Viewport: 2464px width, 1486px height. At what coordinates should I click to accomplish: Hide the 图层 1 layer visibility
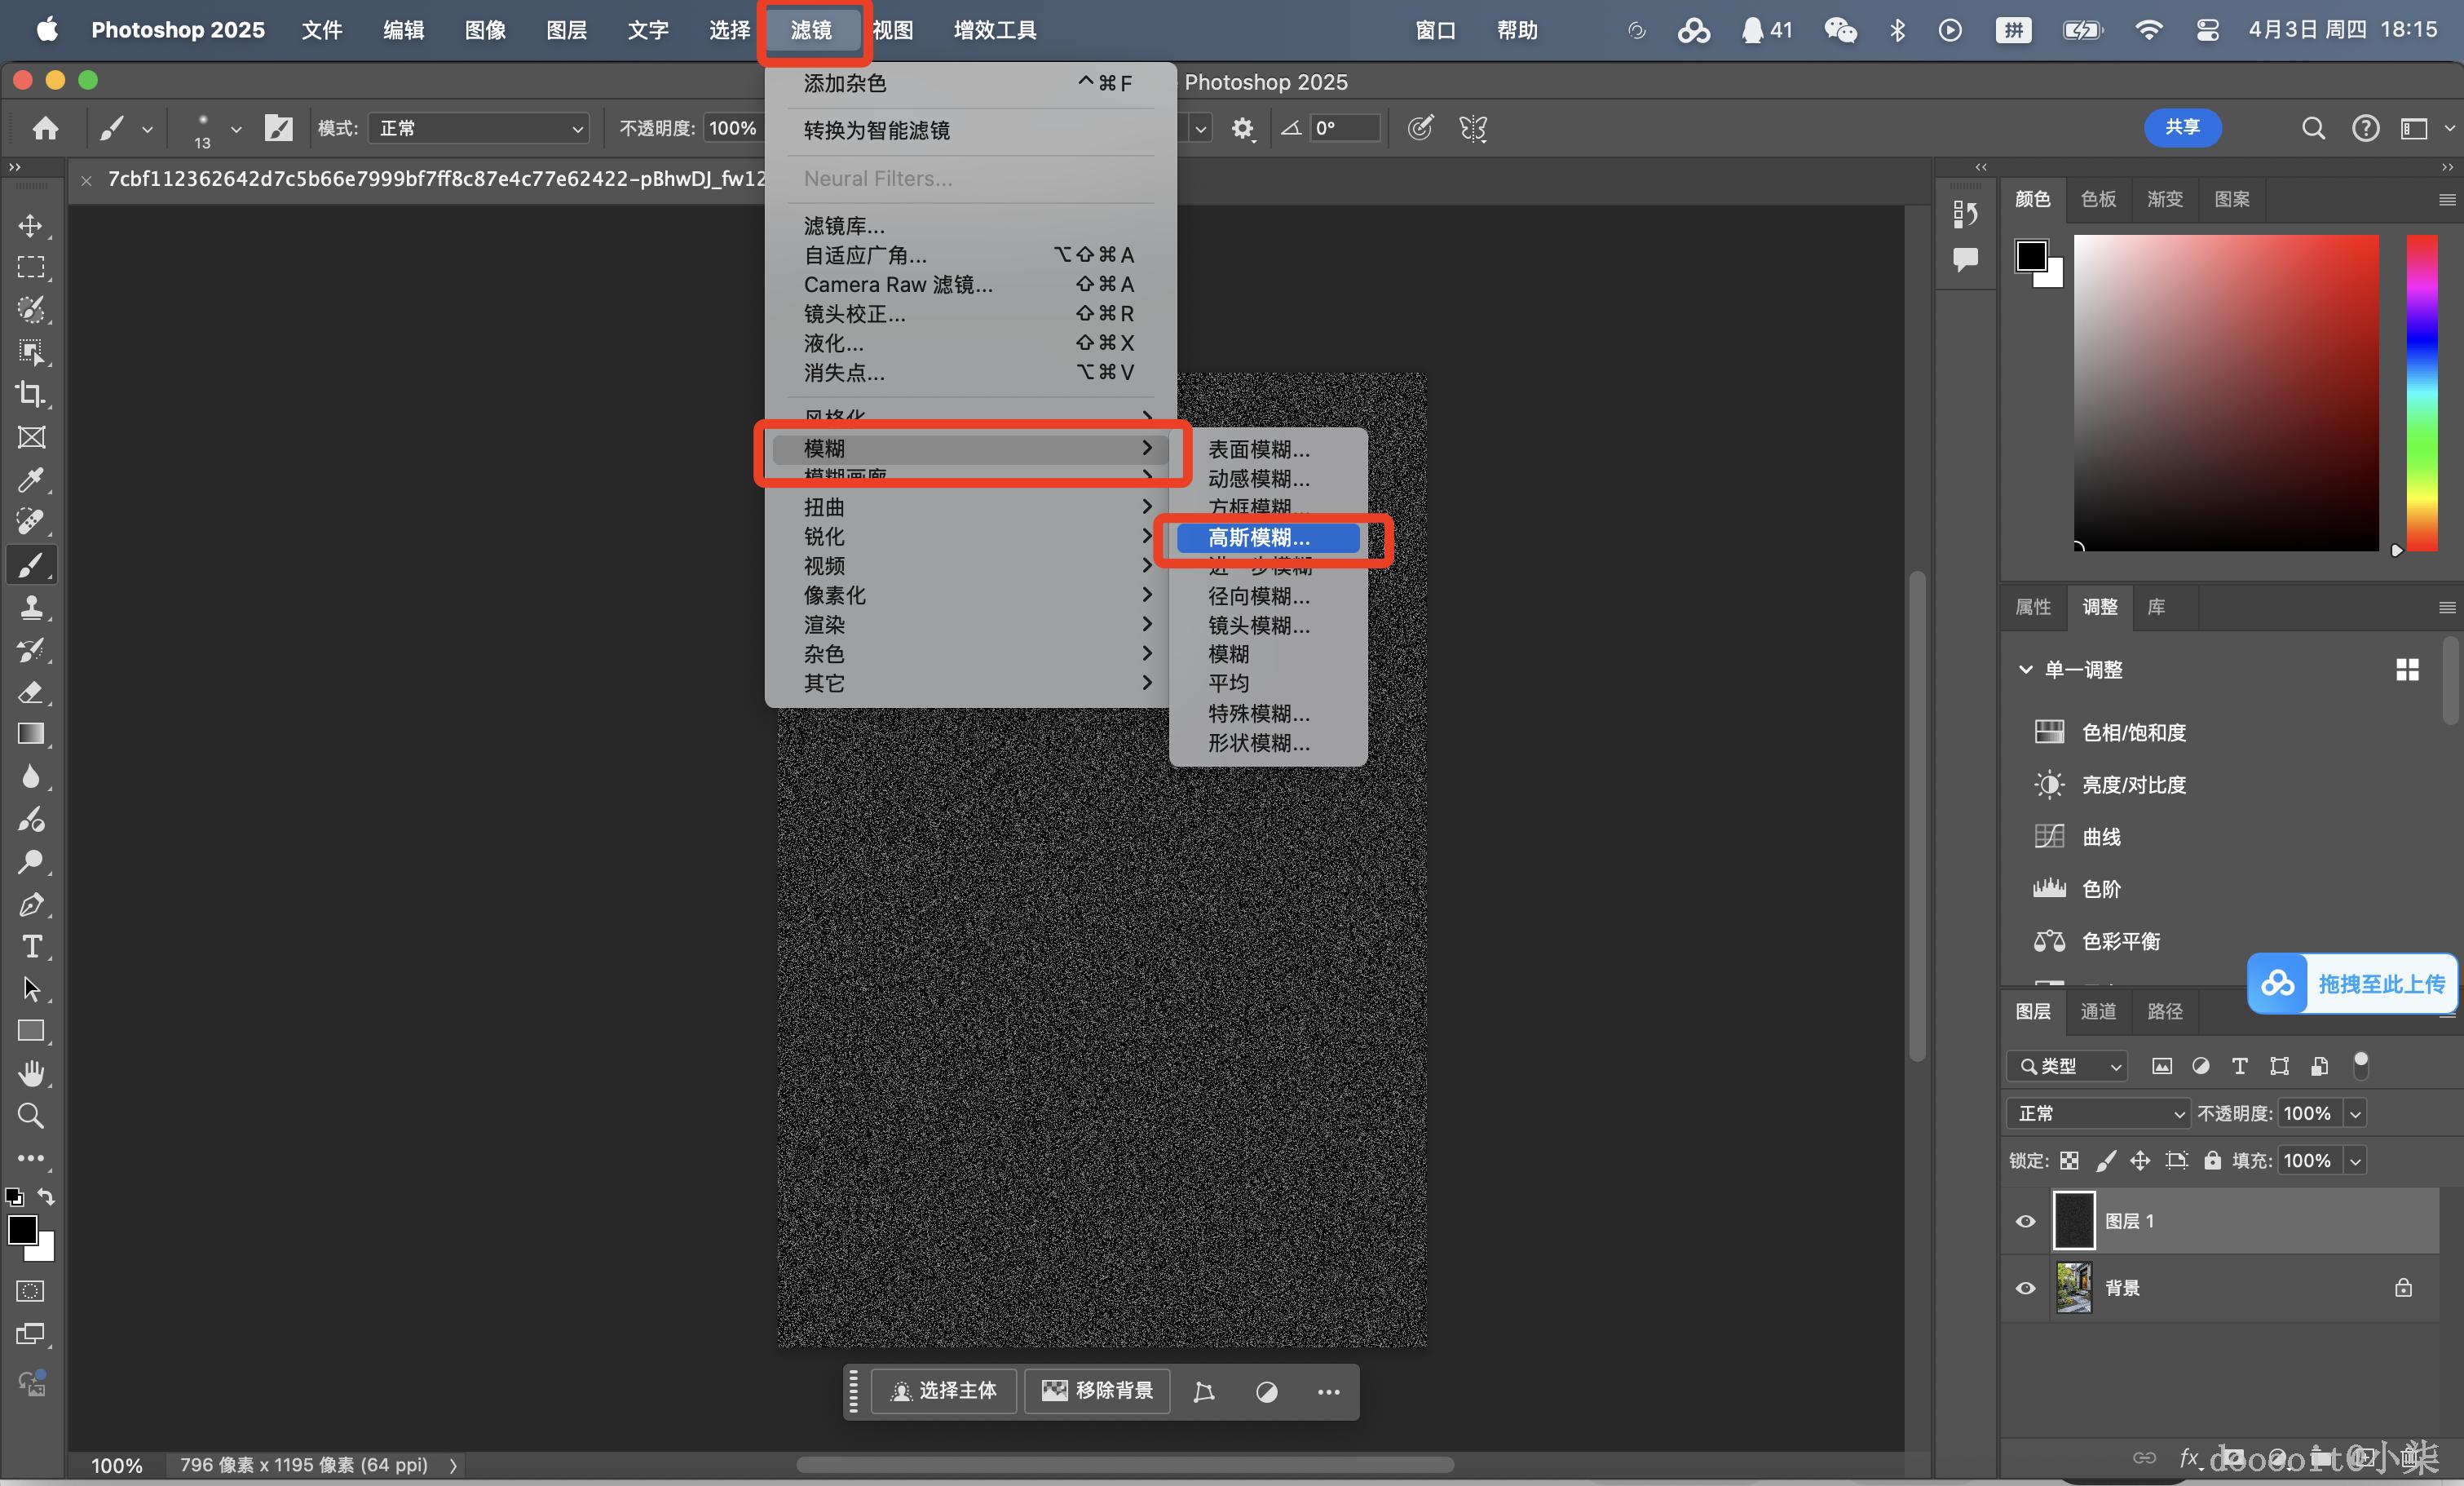click(2025, 1221)
